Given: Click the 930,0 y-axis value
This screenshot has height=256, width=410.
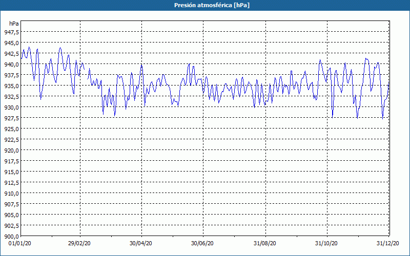Looking at the screenshot, I should pyautogui.click(x=11, y=108).
